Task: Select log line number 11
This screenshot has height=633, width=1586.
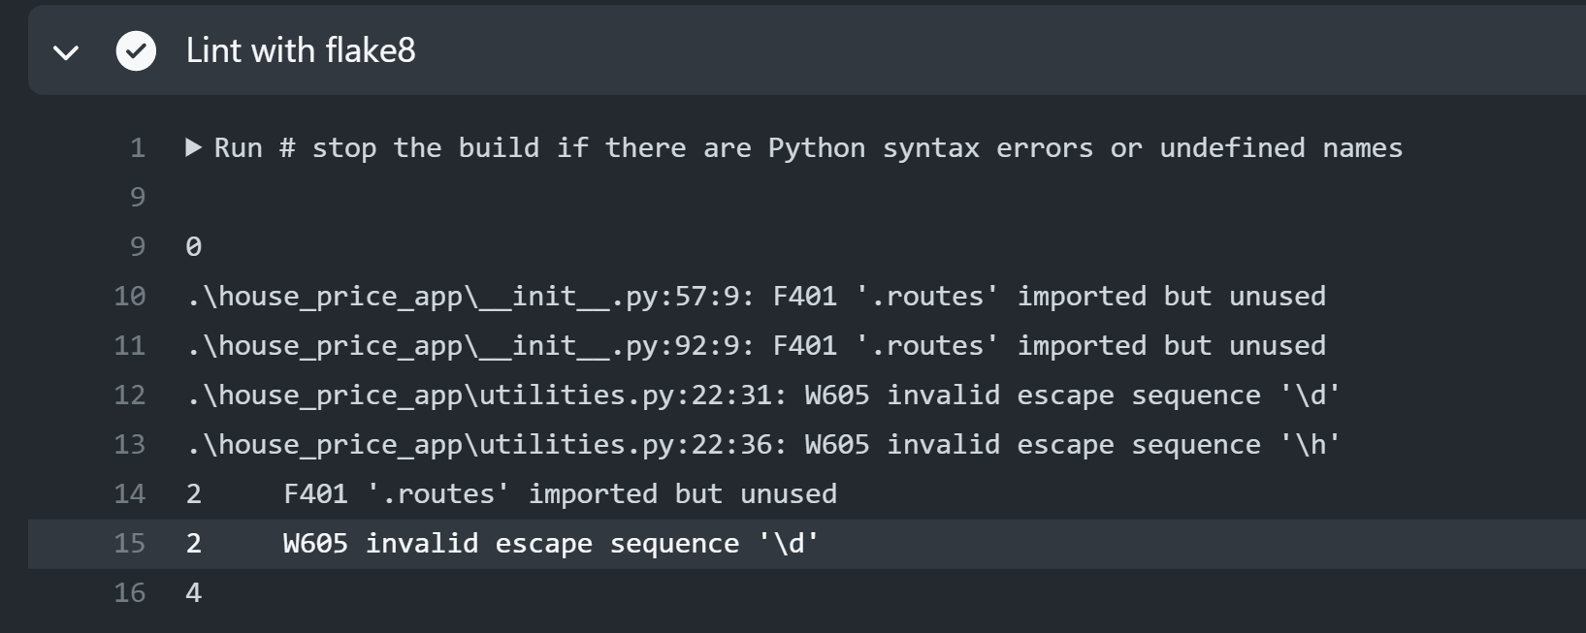Action: coord(130,346)
